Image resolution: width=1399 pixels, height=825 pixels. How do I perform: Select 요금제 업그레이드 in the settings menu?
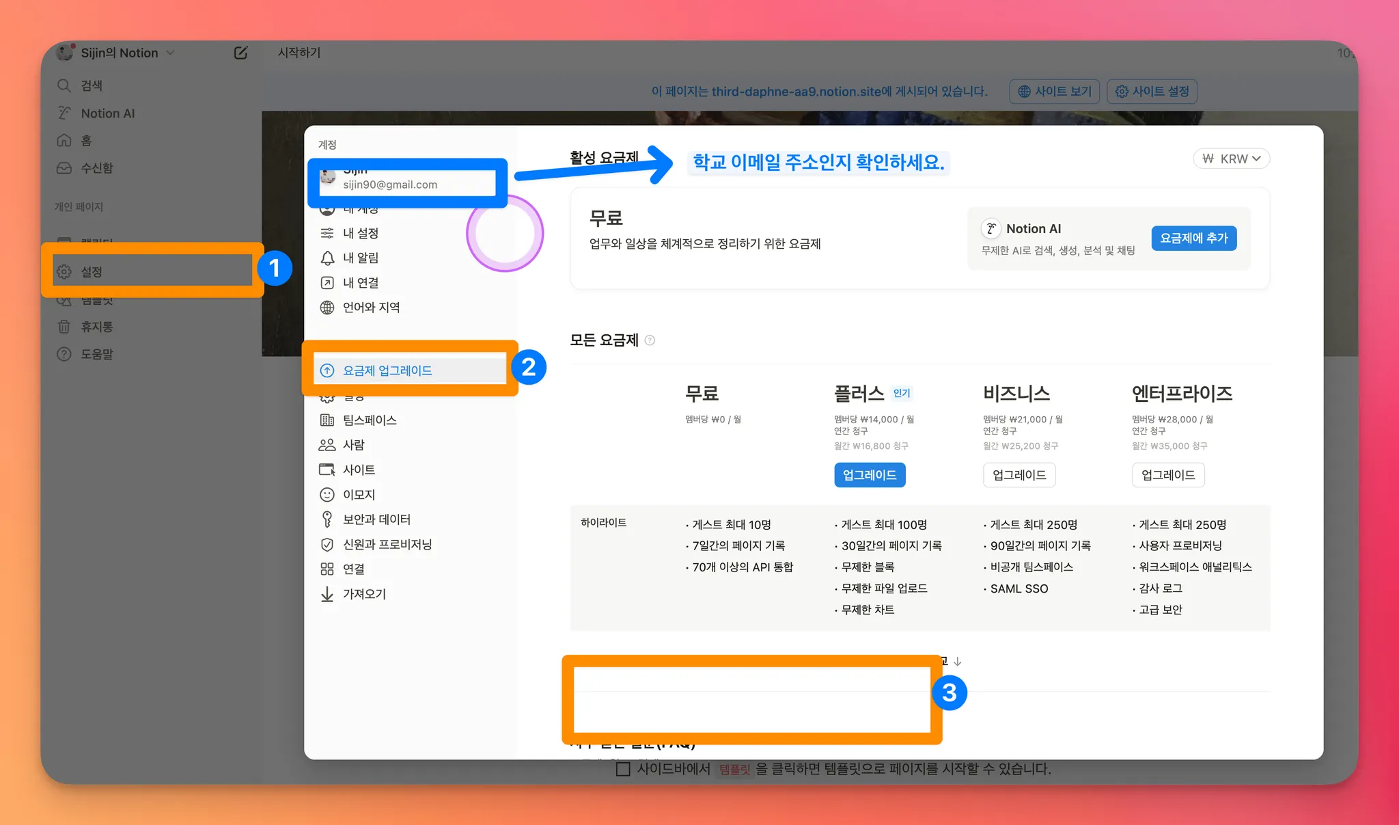pyautogui.click(x=387, y=370)
